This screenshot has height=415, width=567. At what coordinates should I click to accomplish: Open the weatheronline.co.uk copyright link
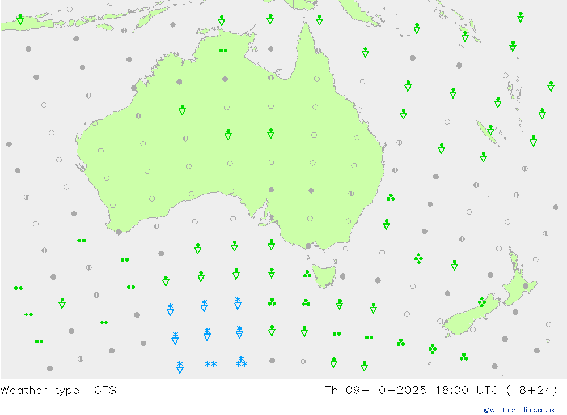coord(519,409)
